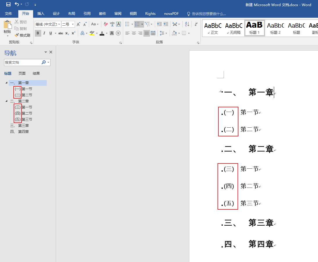Apply numbered list formatting
Viewport: 318px width, 262px height.
click(x=137, y=24)
